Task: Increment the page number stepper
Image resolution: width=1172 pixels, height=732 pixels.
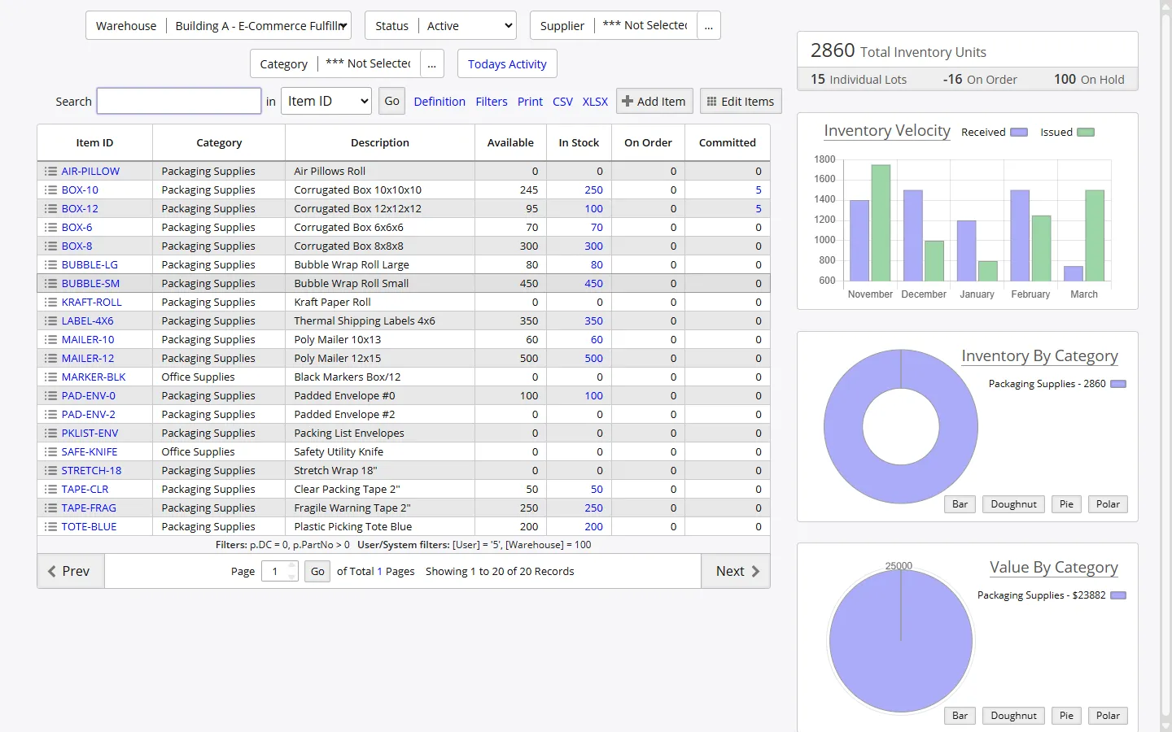Action: coord(293,567)
